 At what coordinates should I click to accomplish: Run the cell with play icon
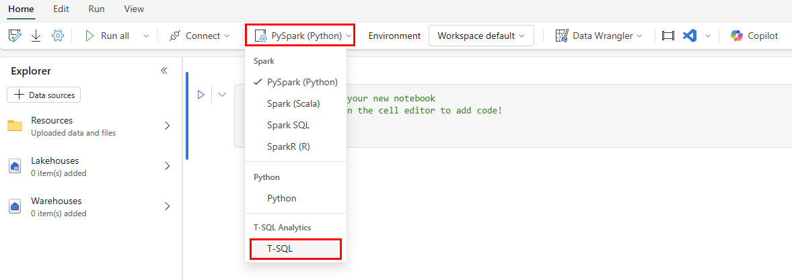[201, 95]
